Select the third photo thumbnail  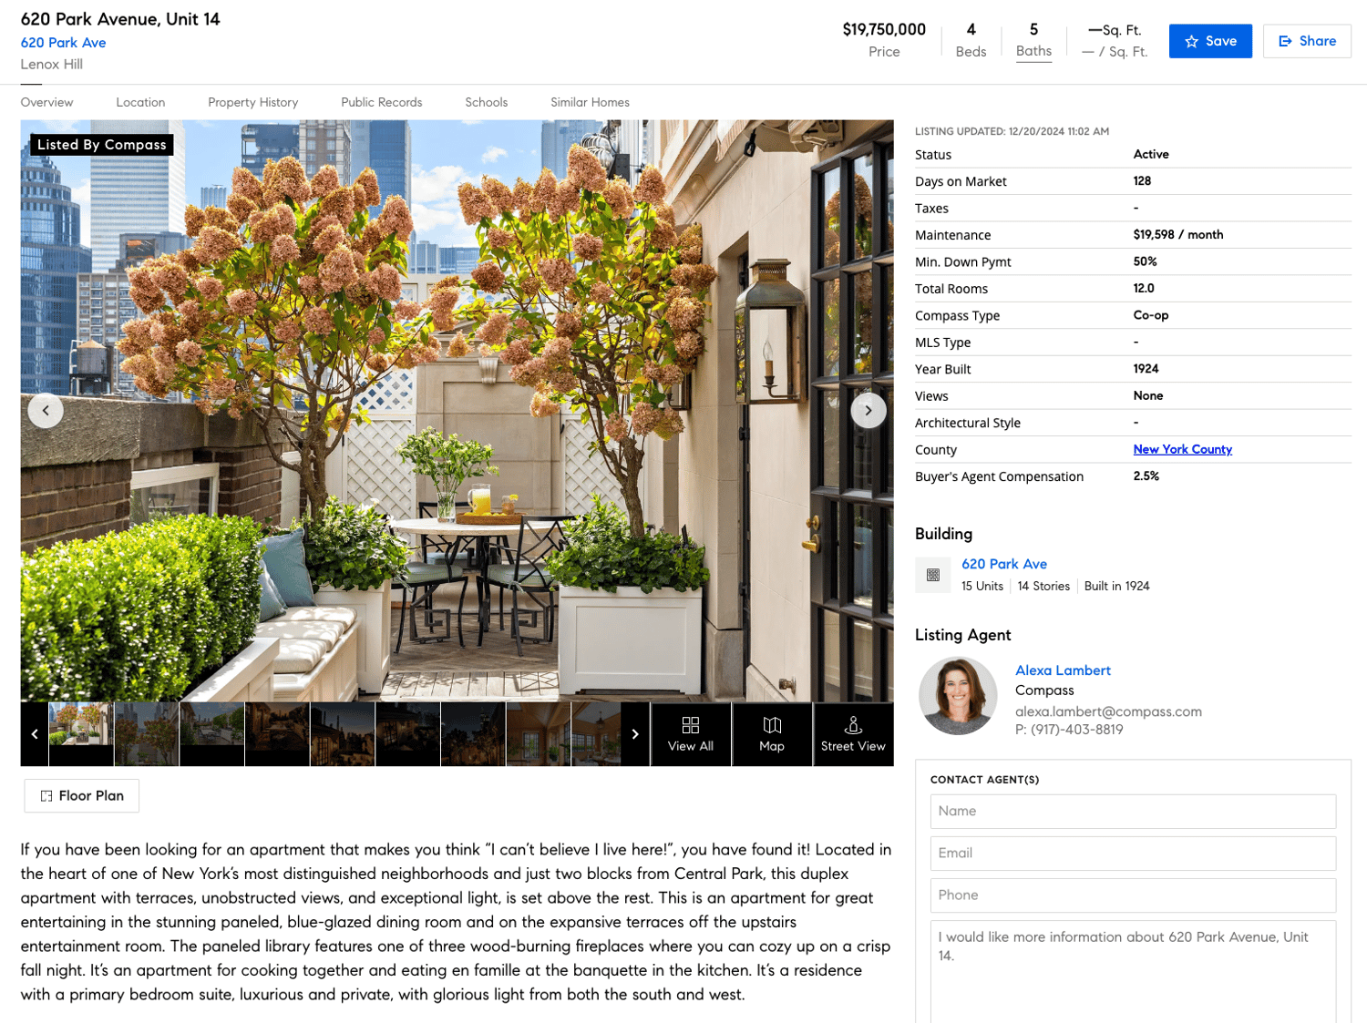(211, 733)
